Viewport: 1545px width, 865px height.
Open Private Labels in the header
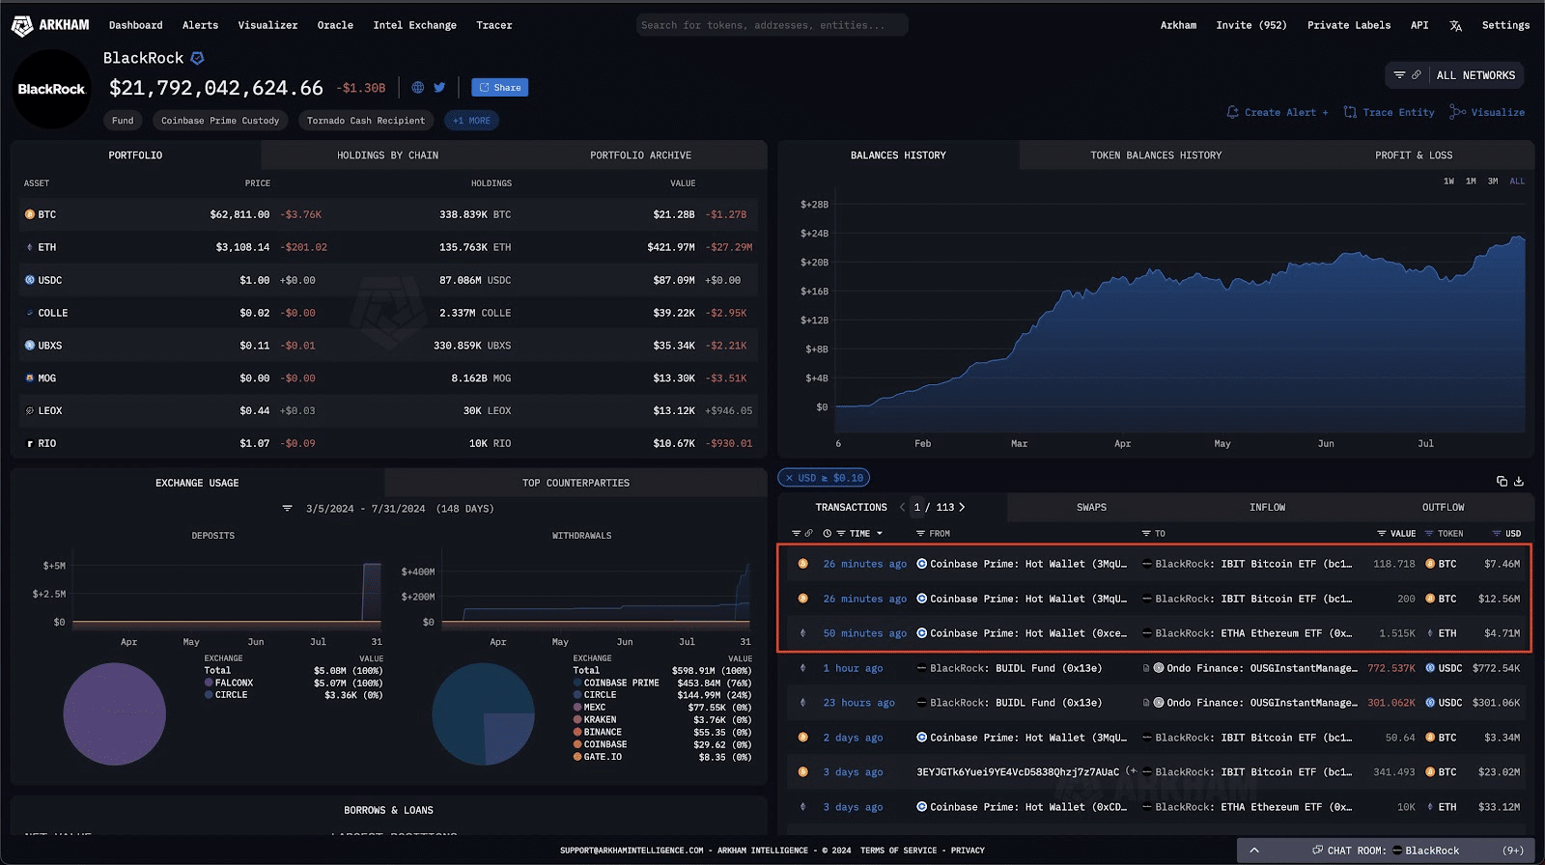[1349, 25]
